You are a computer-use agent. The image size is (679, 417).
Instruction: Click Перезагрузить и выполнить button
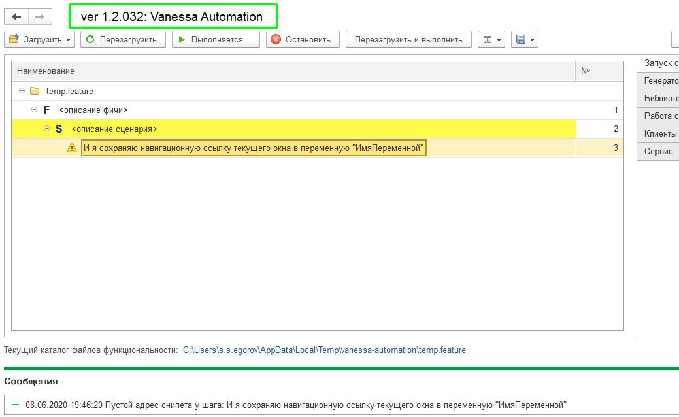coord(408,39)
